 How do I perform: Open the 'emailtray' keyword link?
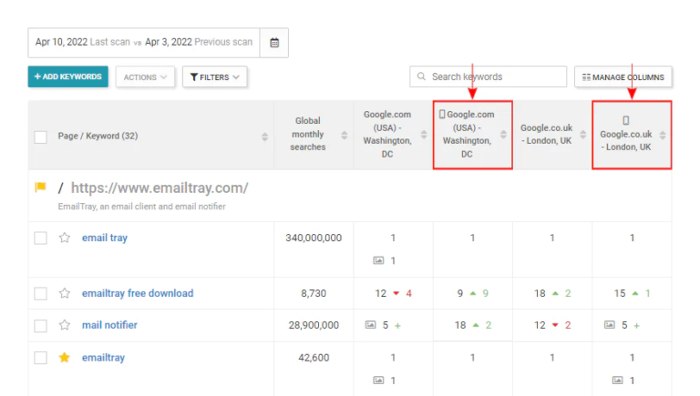coord(103,358)
